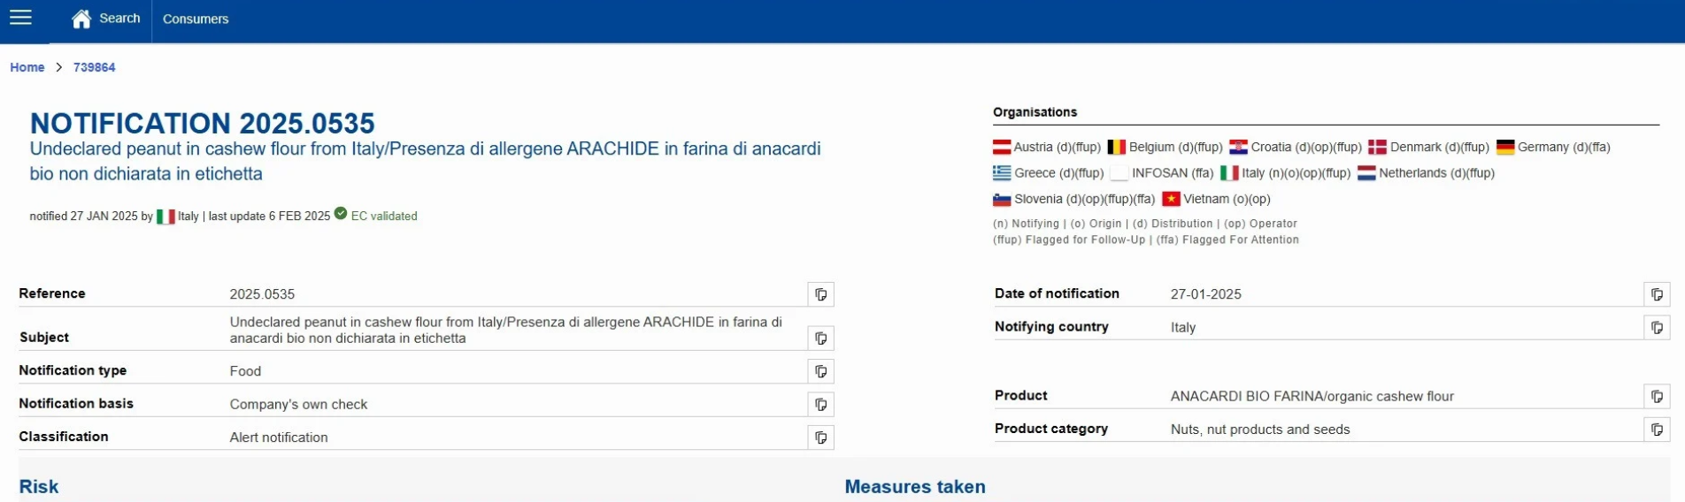This screenshot has width=1685, height=502.
Task: Copy the Notification type value
Action: point(820,371)
